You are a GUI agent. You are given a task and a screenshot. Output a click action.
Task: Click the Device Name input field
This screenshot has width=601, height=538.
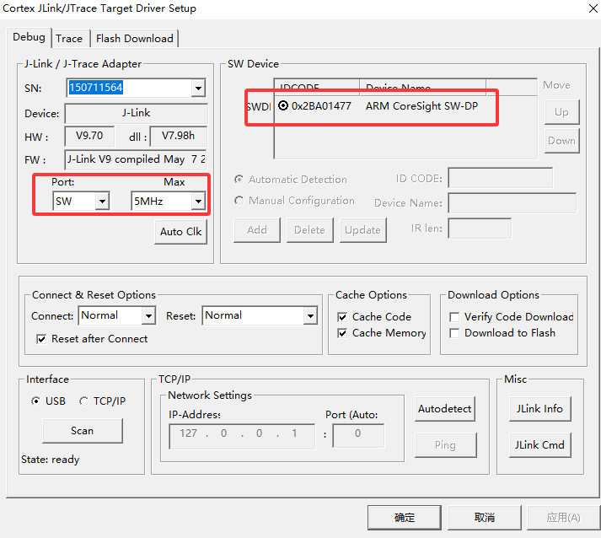512,203
